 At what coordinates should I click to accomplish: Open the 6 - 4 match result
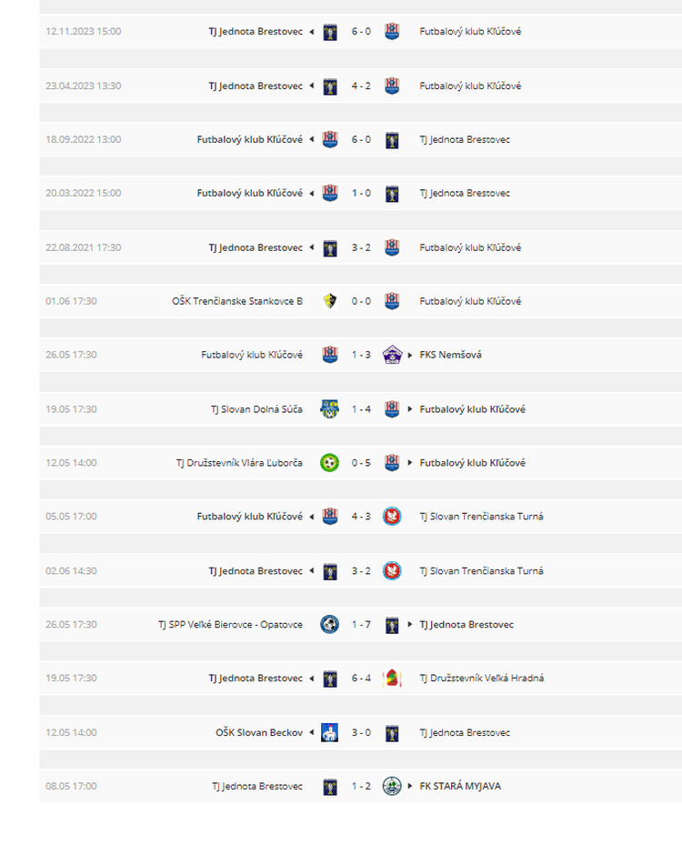(361, 678)
